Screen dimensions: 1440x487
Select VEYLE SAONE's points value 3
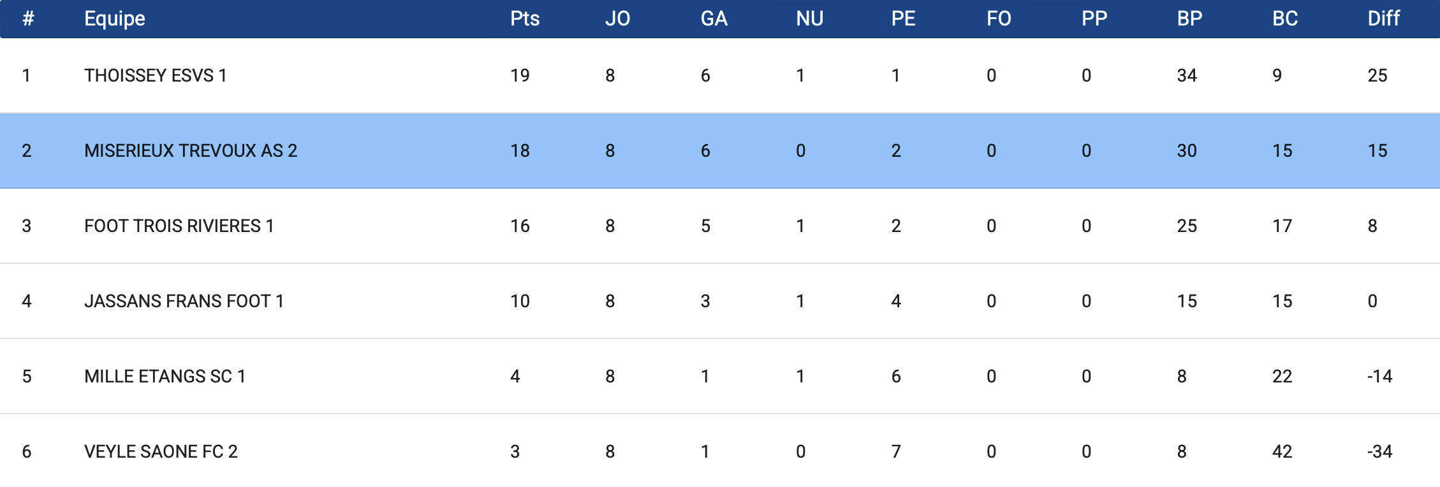515,451
